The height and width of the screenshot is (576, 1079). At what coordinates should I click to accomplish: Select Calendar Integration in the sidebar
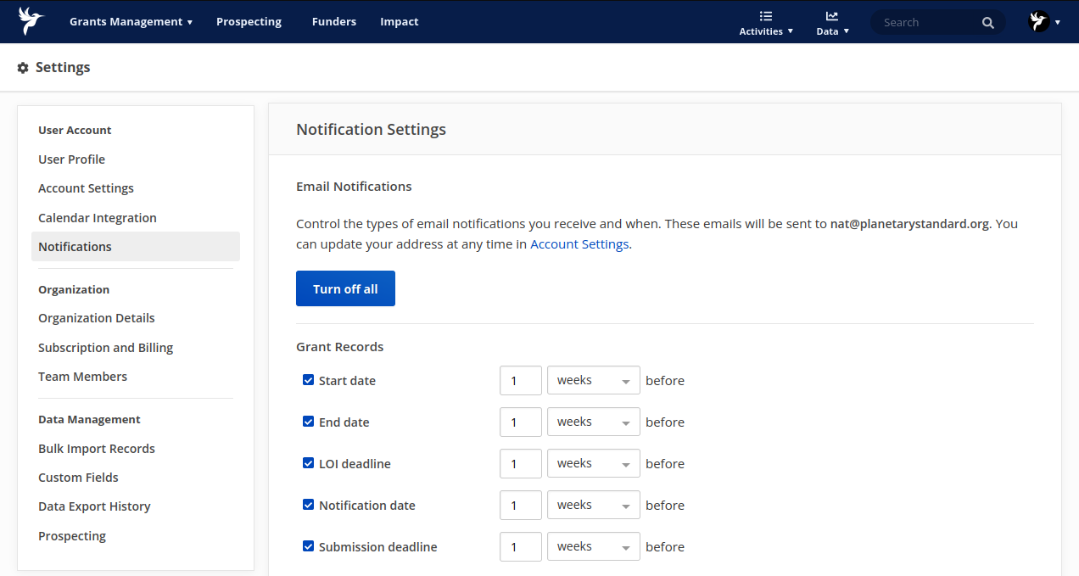click(98, 218)
